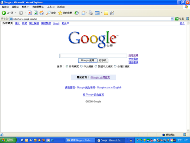Click the green Back arrow button
This screenshot has height=143, width=190.
(4, 13)
